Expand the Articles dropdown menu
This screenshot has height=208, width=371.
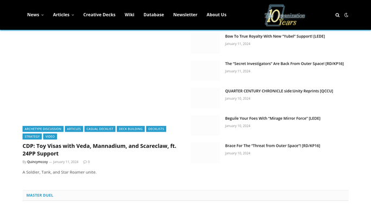click(x=64, y=15)
